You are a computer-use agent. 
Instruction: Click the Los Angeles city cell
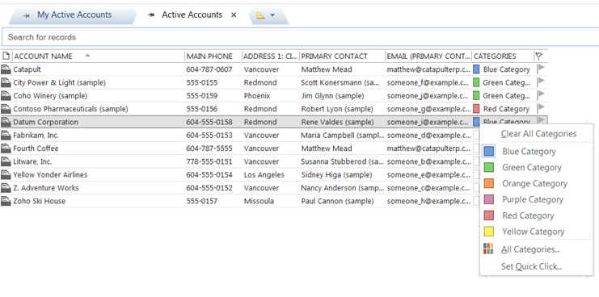click(264, 174)
